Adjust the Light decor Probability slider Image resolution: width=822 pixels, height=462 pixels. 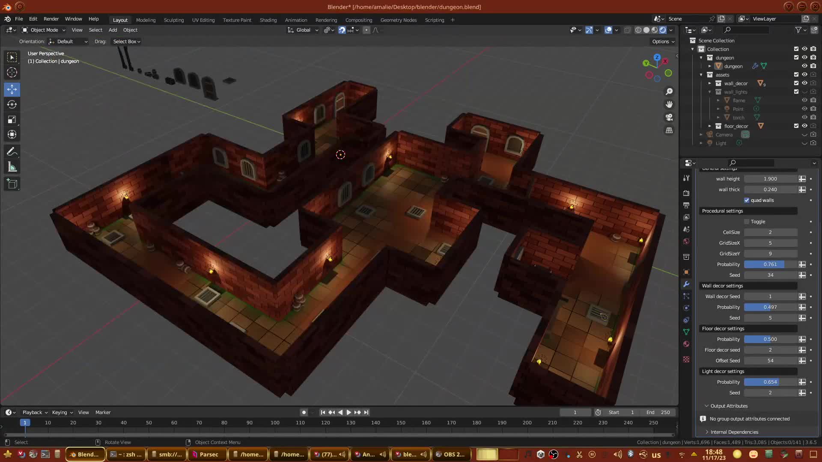pos(770,382)
